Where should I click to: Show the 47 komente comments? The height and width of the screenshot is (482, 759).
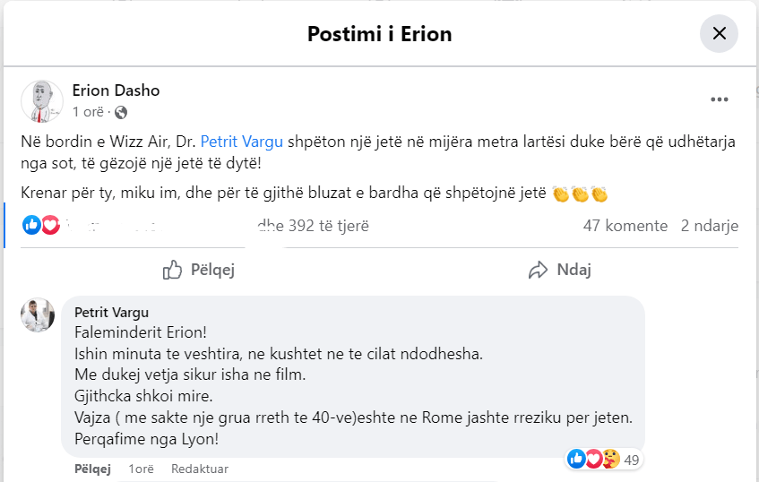pos(625,226)
